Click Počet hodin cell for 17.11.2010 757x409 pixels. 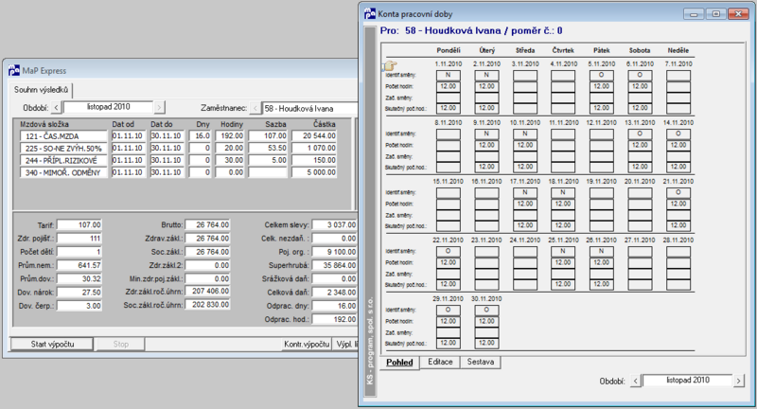(525, 204)
